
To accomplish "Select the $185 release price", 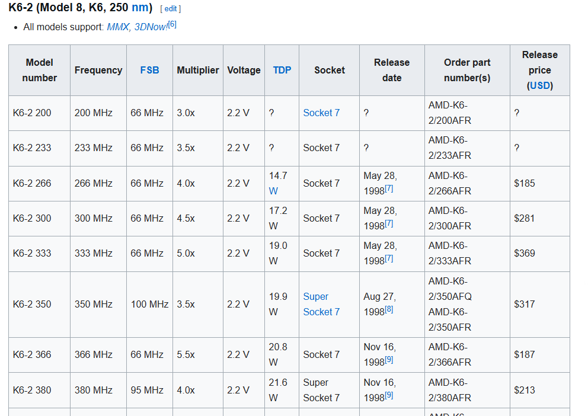I will [524, 183].
